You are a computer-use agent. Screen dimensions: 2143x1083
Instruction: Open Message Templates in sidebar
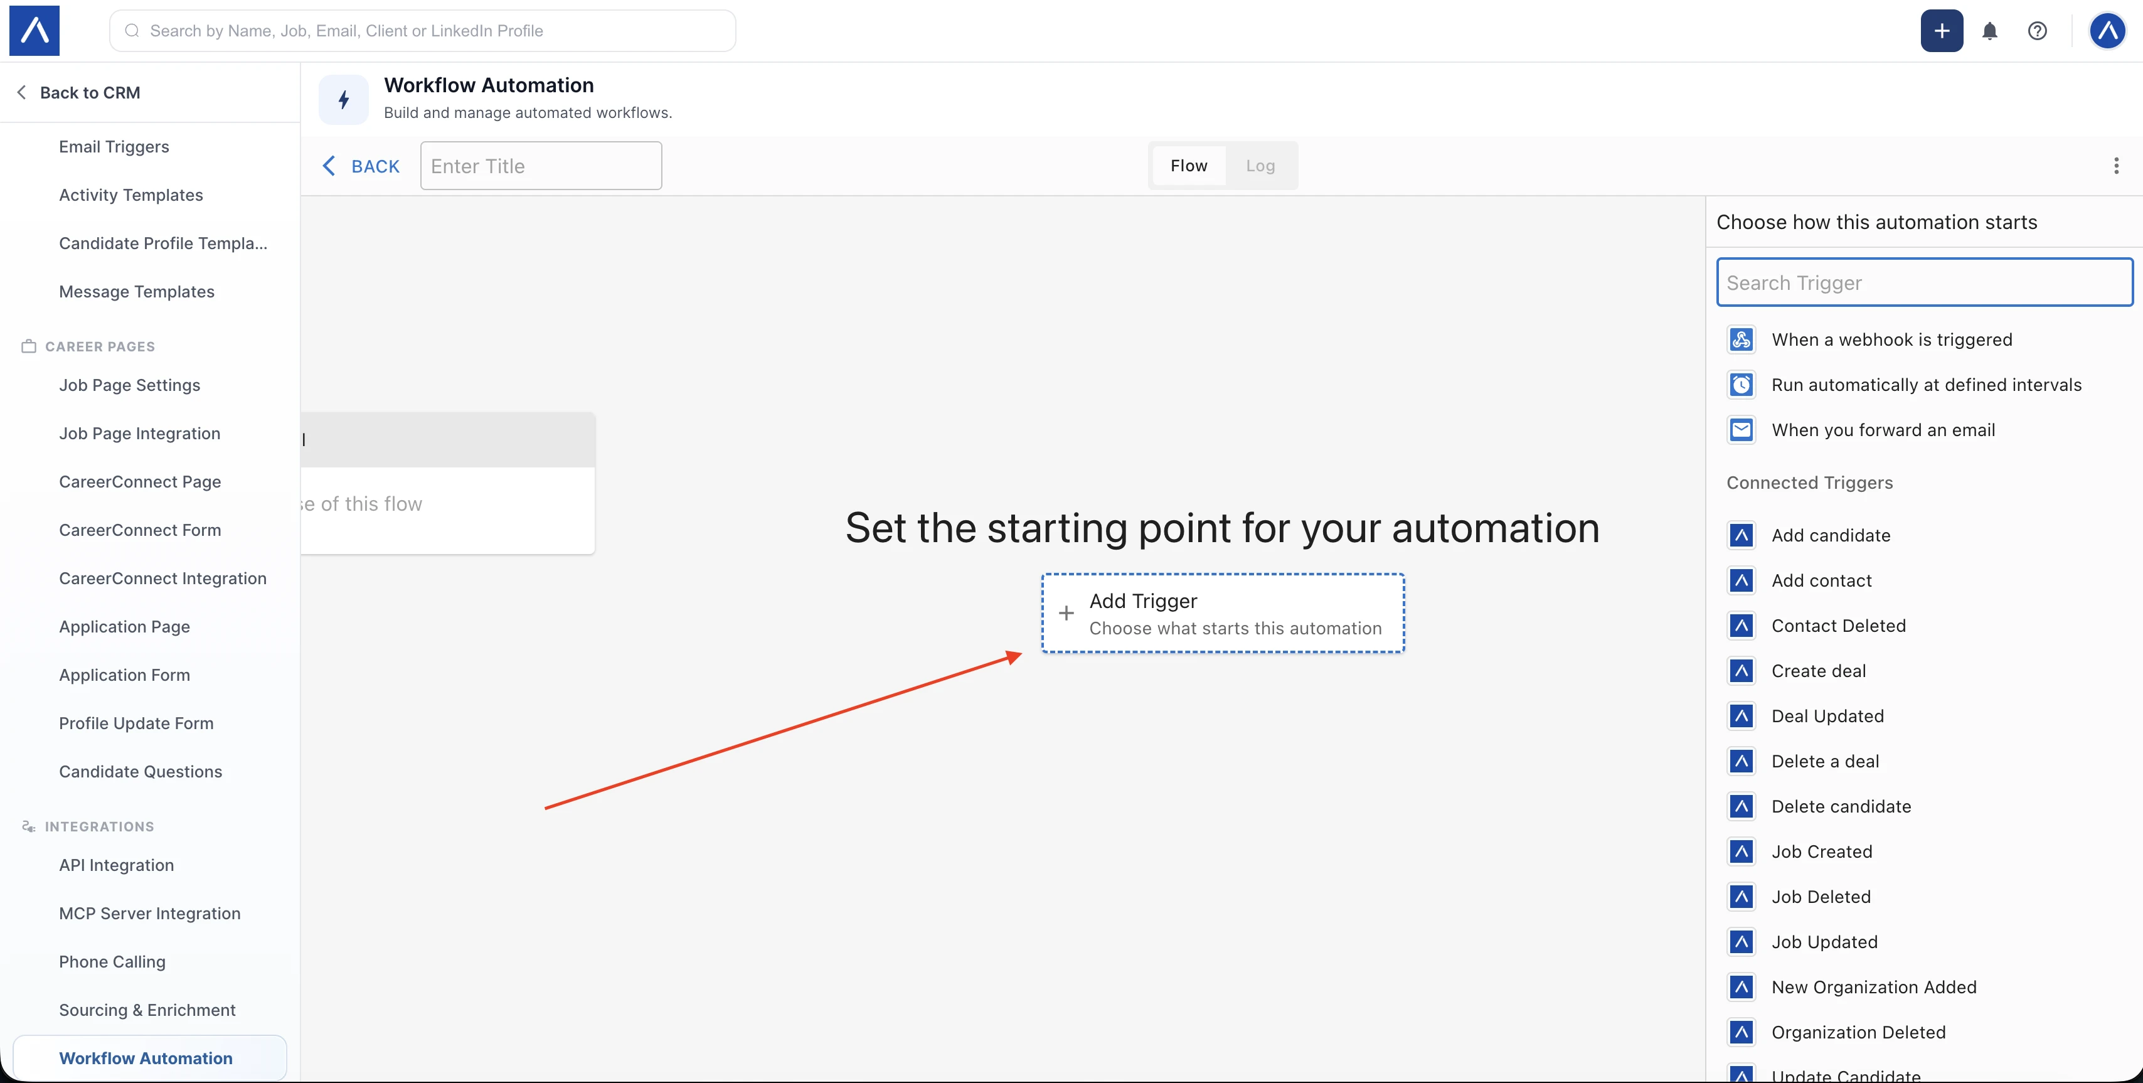tap(136, 291)
